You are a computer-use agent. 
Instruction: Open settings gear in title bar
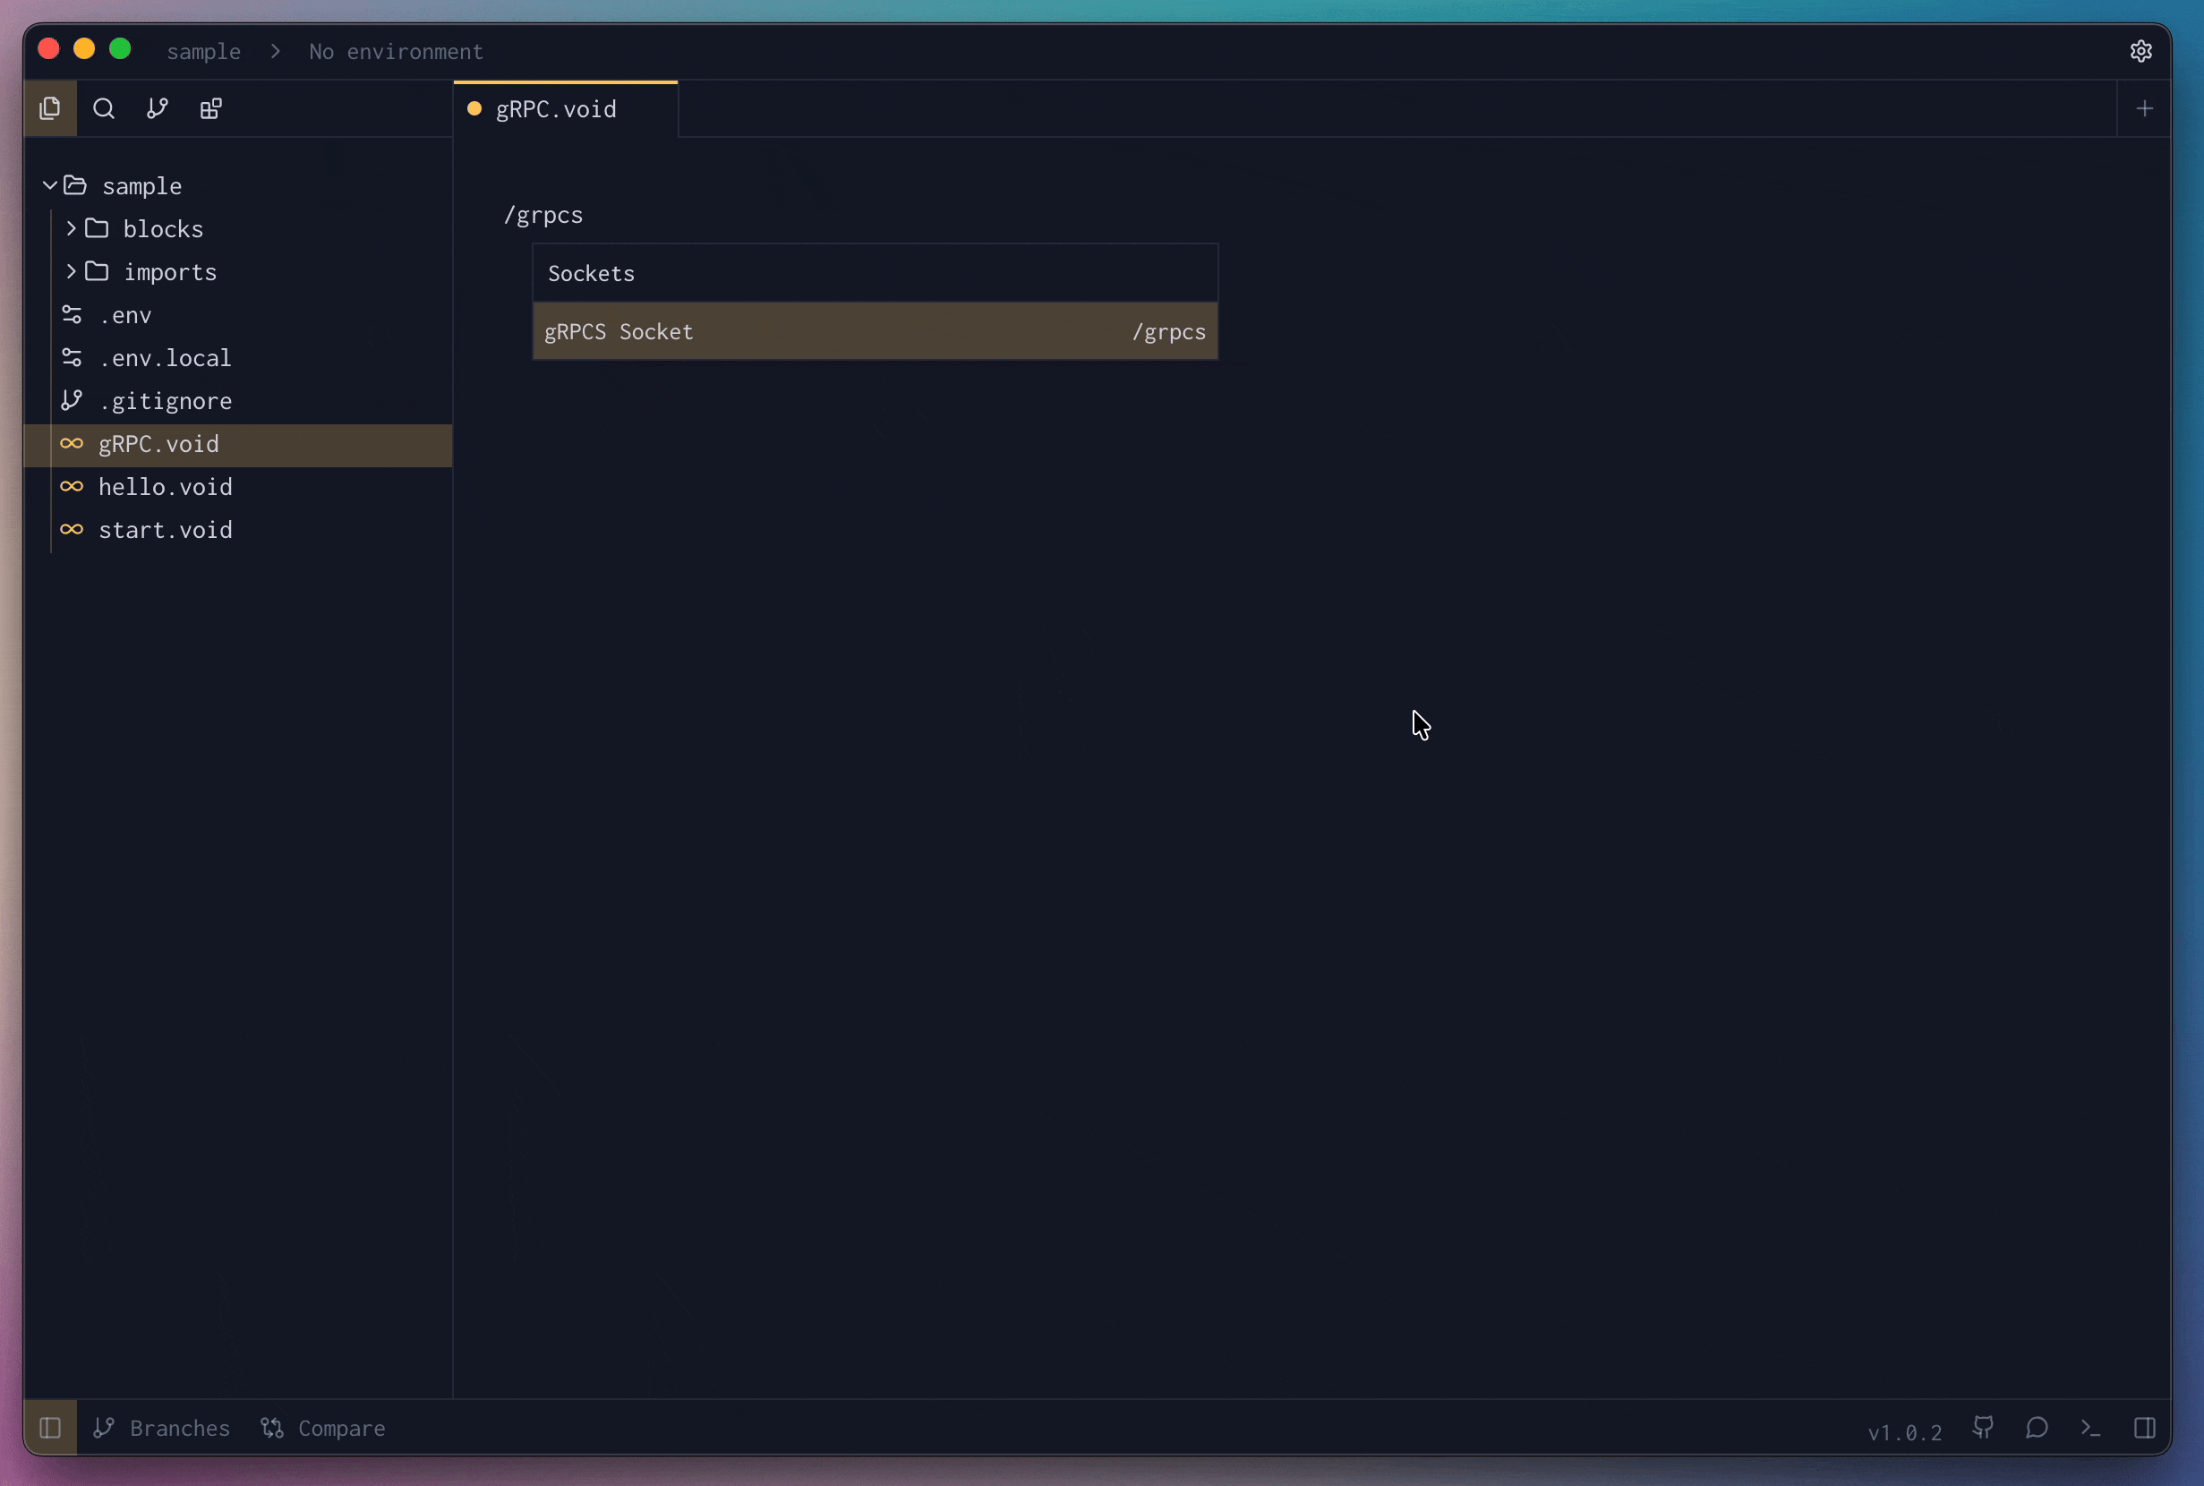coord(2140,51)
